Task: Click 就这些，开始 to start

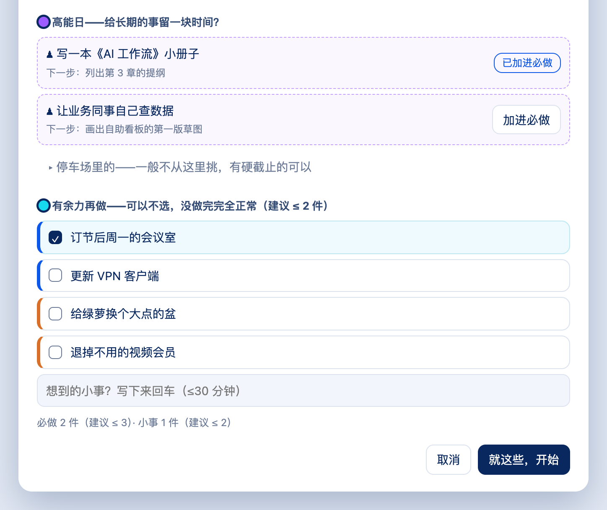Action: [x=524, y=460]
